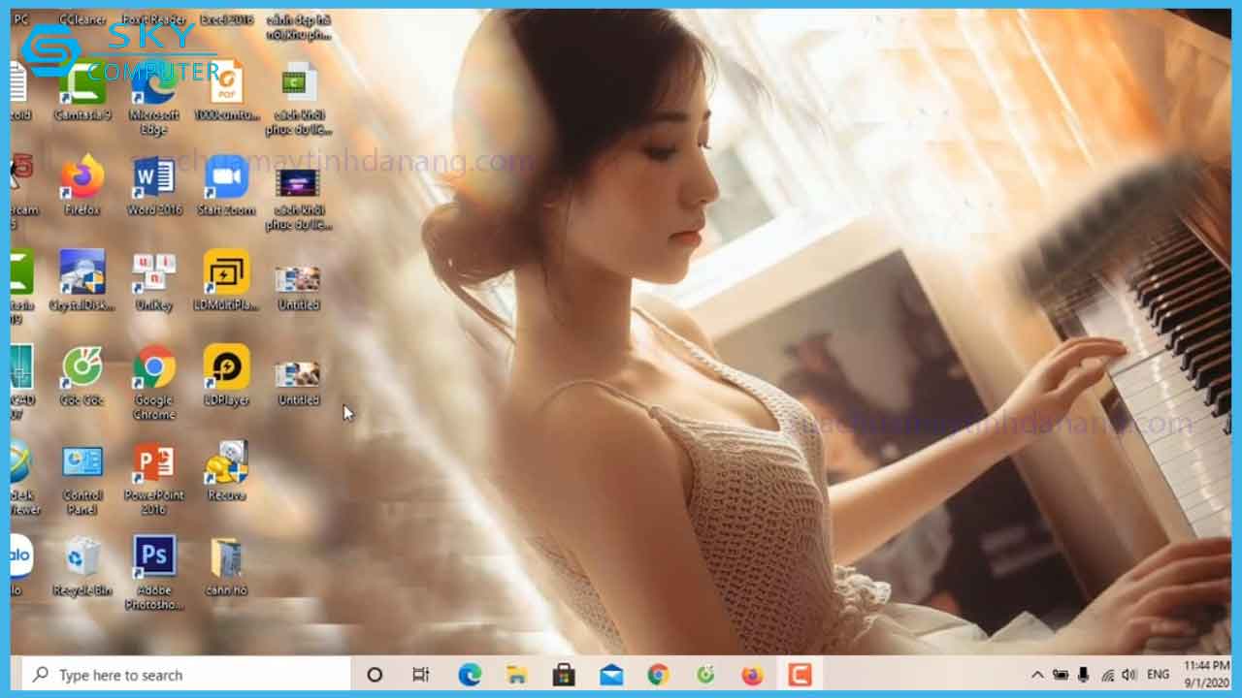
Task: Open the Mail app from the taskbar
Action: click(609, 674)
